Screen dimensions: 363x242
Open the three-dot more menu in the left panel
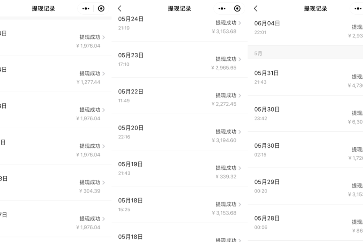(86, 8)
